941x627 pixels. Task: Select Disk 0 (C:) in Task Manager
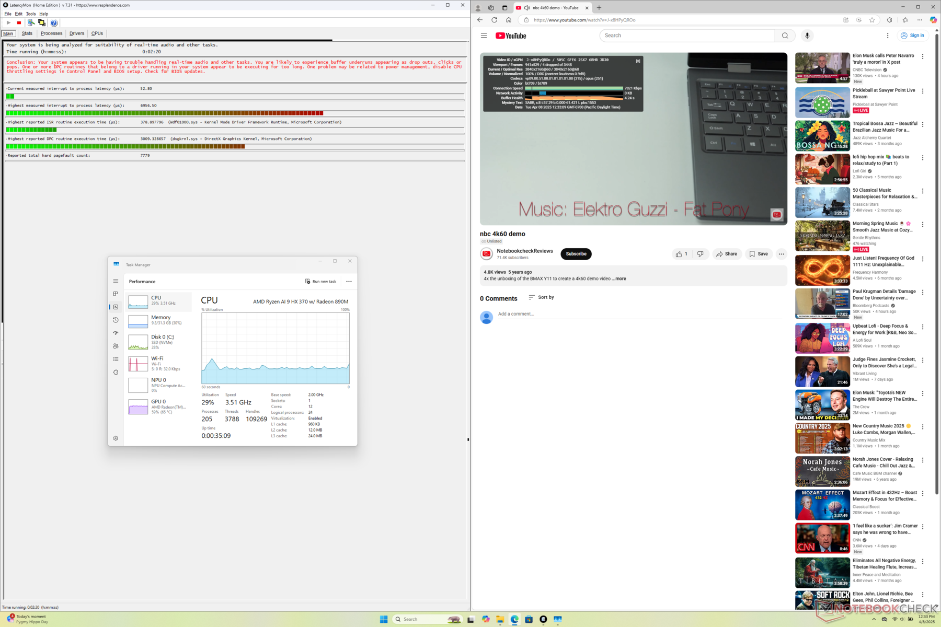(159, 342)
